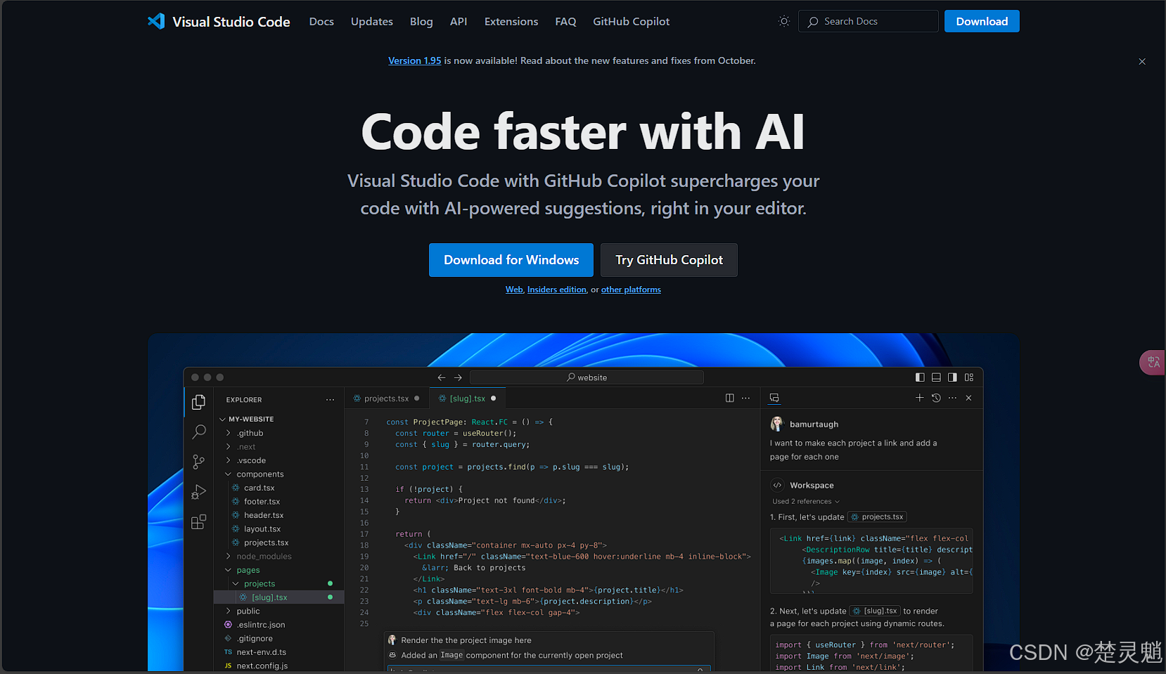Image resolution: width=1166 pixels, height=674 pixels.
Task: Open chat panel's more actions ellipsis
Action: [952, 398]
